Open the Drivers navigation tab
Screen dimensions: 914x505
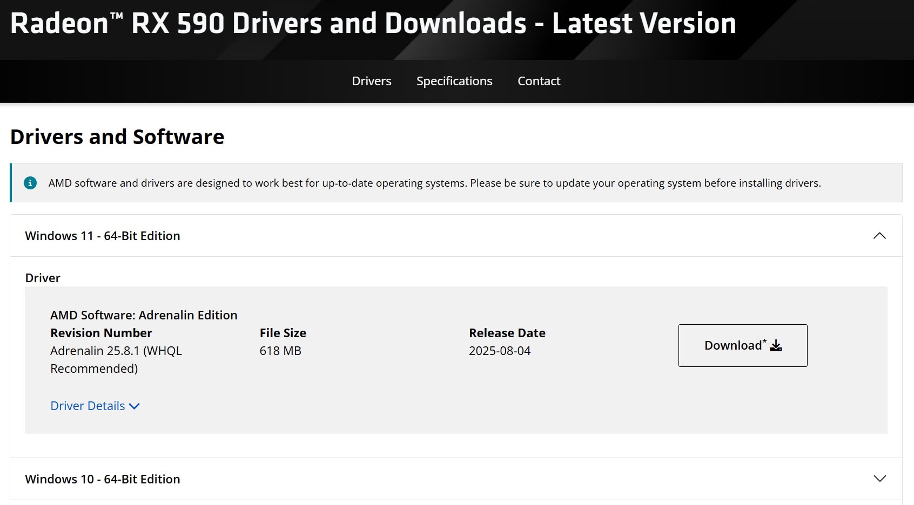[371, 81]
